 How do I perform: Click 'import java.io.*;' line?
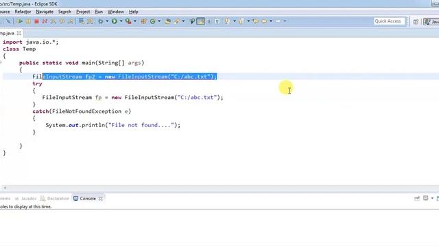31,42
